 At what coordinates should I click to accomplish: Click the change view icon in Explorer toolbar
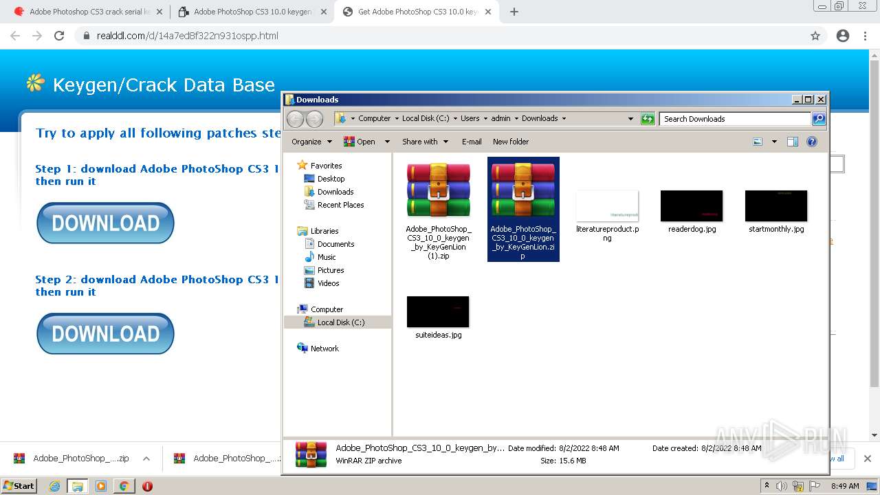click(758, 142)
